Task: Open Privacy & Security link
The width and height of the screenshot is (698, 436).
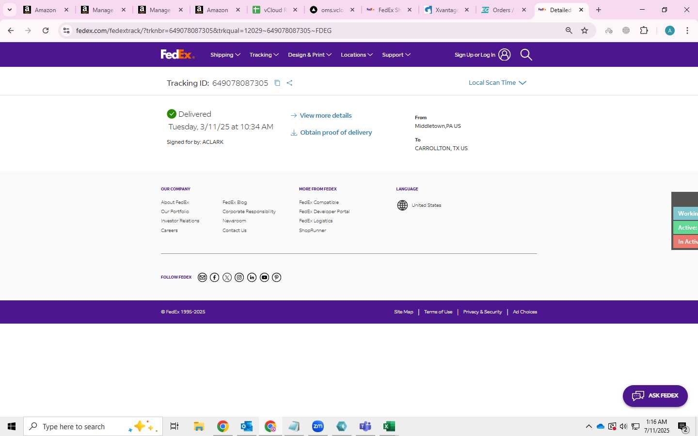Action: click(x=483, y=312)
